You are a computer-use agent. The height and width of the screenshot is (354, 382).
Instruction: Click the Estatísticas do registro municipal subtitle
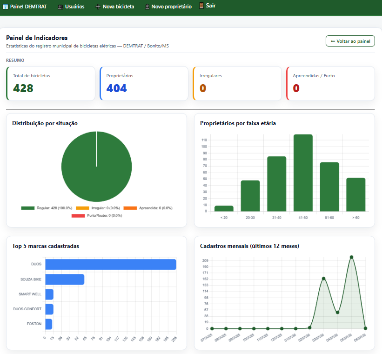click(x=87, y=46)
